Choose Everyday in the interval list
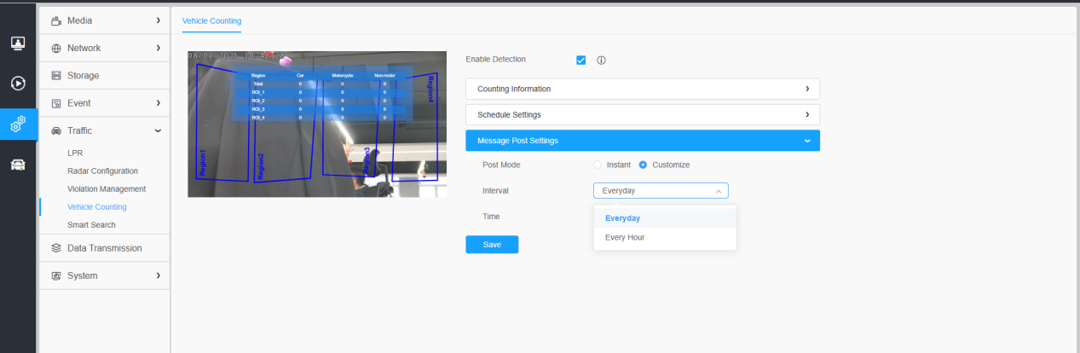Viewport: 1080px width, 353px height. point(665,218)
